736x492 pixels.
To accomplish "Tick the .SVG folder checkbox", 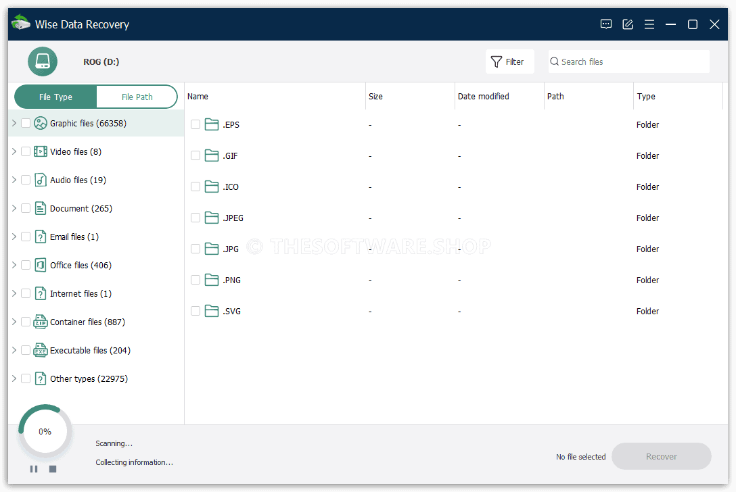I will click(195, 311).
